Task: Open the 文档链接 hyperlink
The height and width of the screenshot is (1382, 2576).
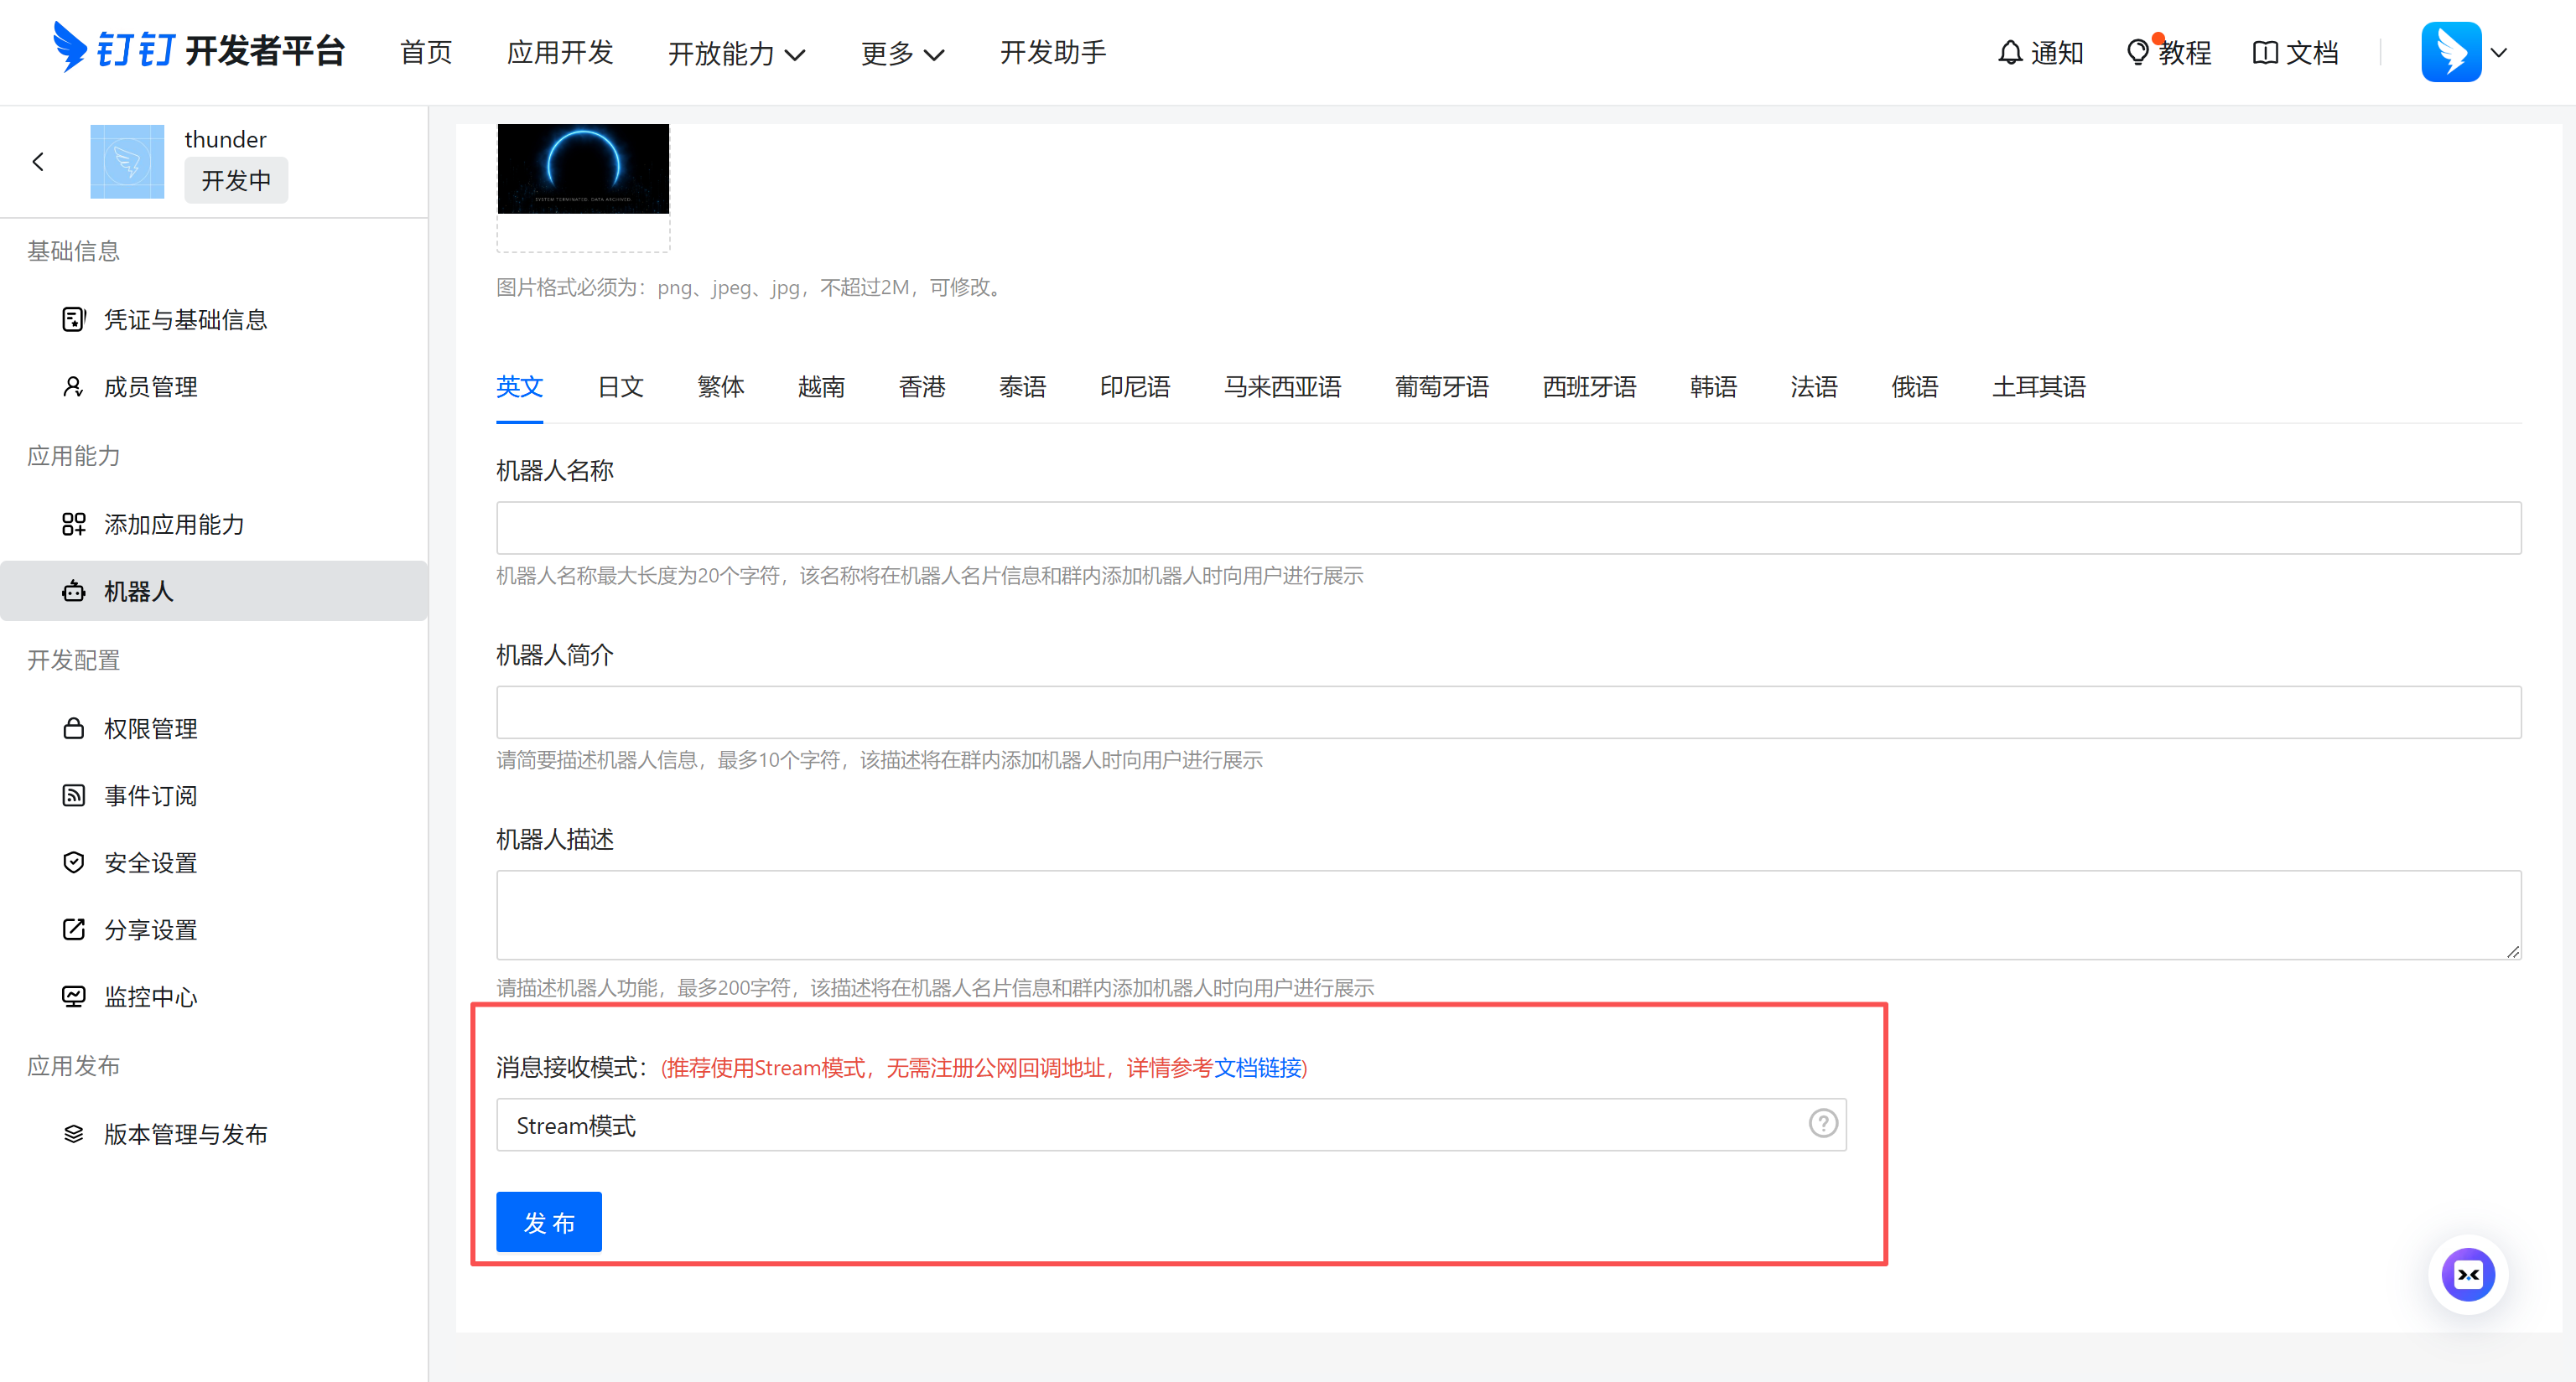Action: (x=1257, y=1067)
